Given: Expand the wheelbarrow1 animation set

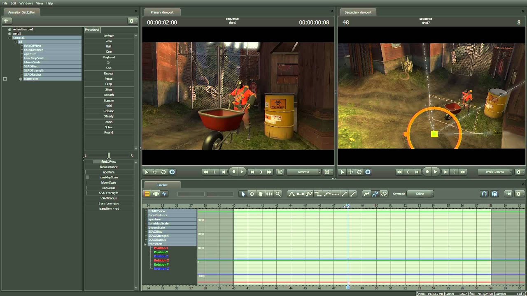Looking at the screenshot, I should [9, 30].
